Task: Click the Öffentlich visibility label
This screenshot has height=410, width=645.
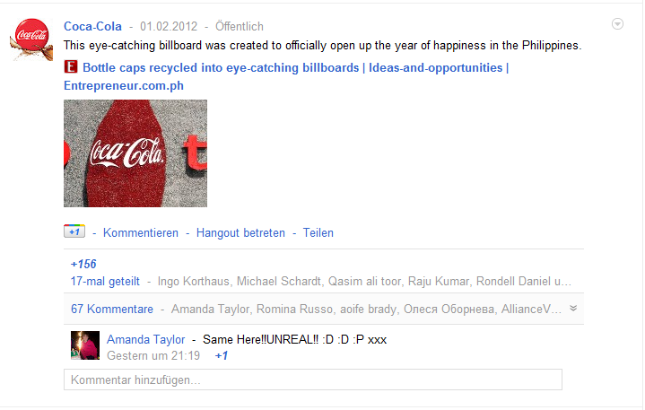Action: (x=240, y=26)
